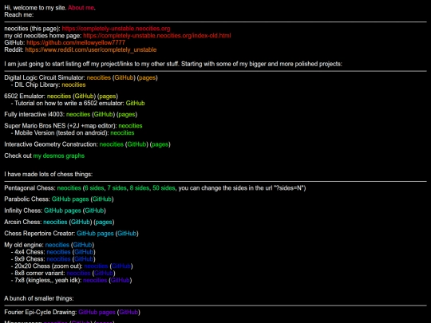
Task: Open 6502 Emulator GitHub link
Action: pyautogui.click(x=84, y=97)
